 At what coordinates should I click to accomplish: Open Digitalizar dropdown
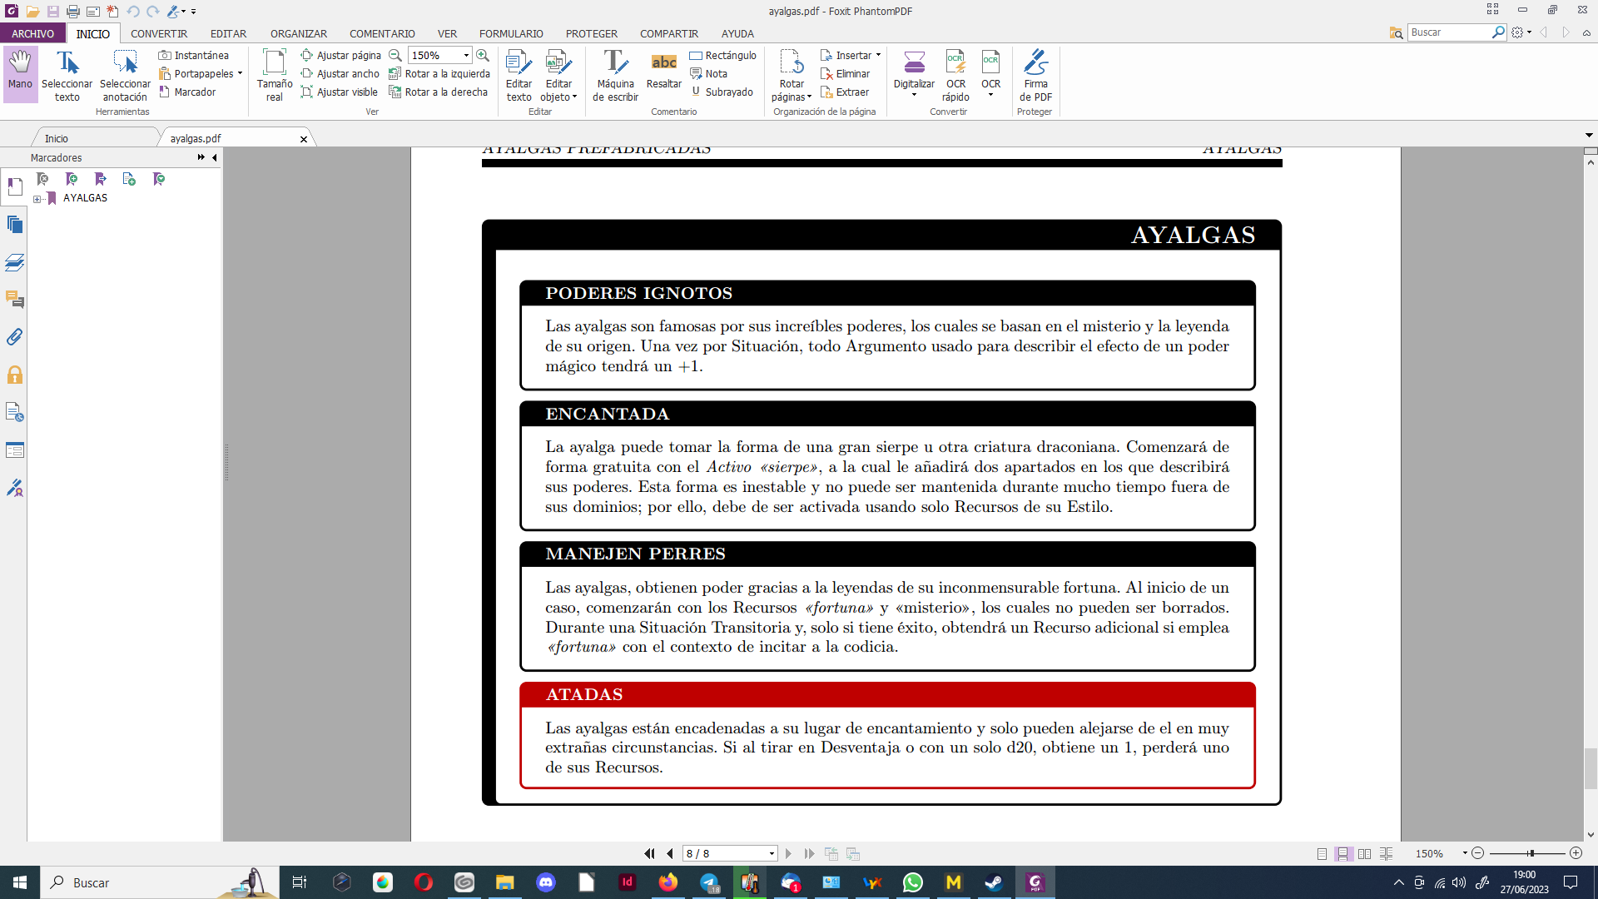click(914, 95)
